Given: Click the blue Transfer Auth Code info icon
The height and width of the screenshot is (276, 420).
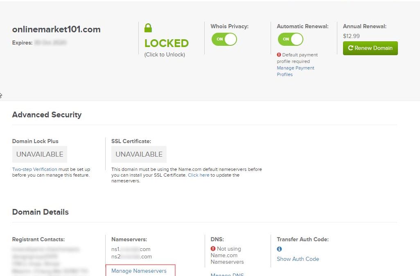Looking at the screenshot, I should coord(279,249).
